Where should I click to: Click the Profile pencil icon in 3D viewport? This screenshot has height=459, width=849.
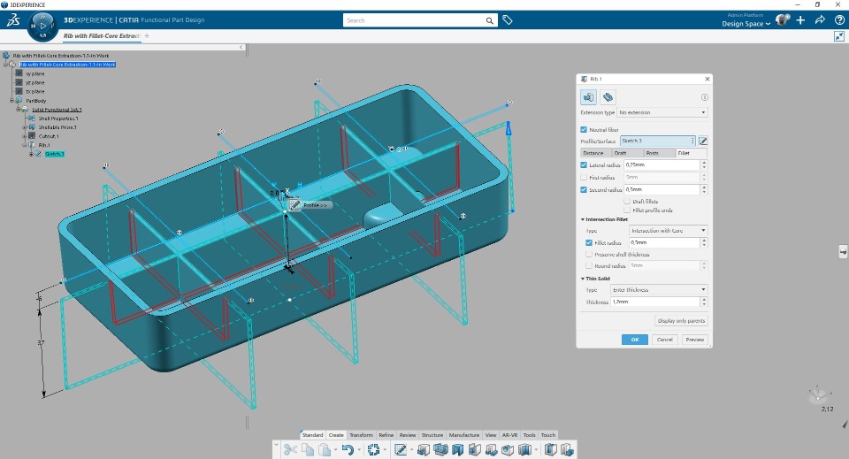(295, 205)
